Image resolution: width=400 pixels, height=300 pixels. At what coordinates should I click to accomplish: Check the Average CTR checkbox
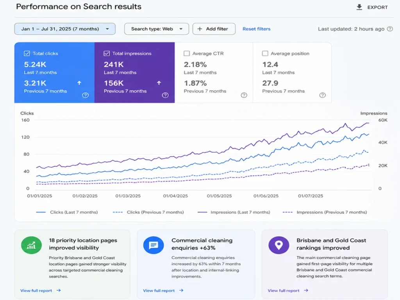pyautogui.click(x=187, y=53)
